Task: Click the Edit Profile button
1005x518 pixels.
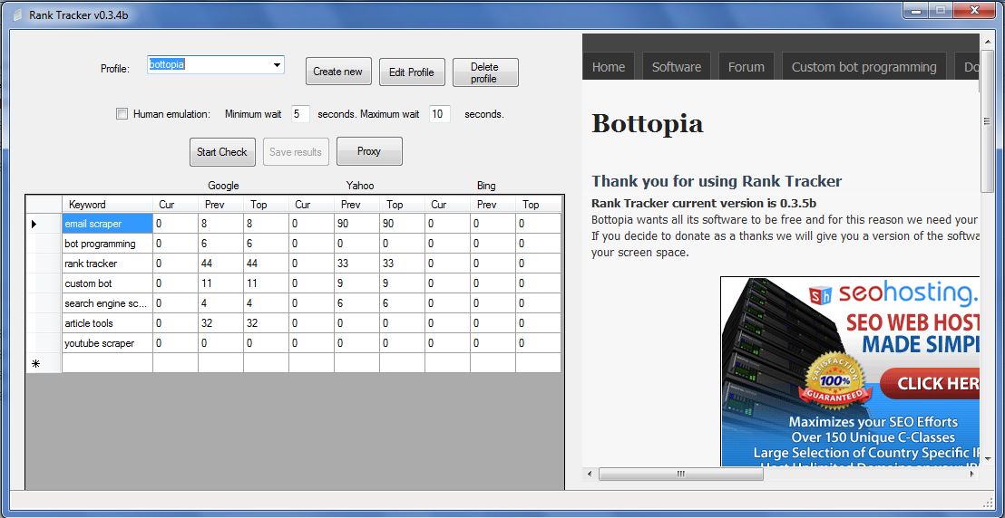Action: tap(412, 72)
